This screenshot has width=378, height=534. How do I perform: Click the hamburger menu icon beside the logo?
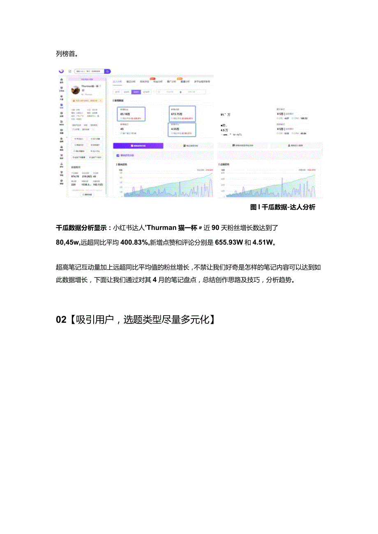[x=69, y=71]
